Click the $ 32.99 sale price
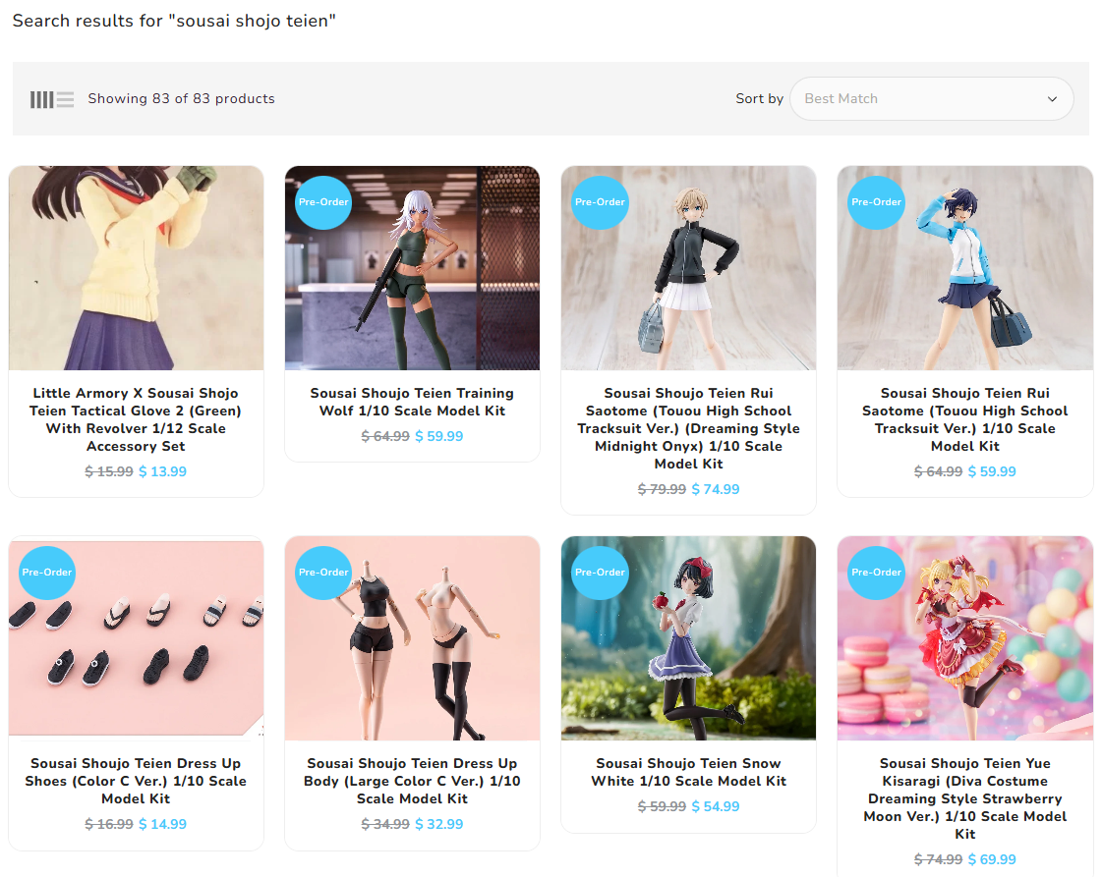Image resolution: width=1102 pixels, height=877 pixels. [439, 824]
